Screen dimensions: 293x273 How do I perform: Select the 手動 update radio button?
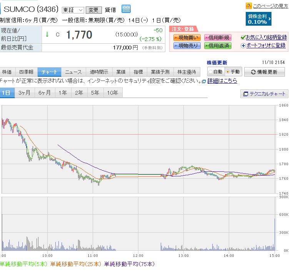pyautogui.click(x=228, y=72)
